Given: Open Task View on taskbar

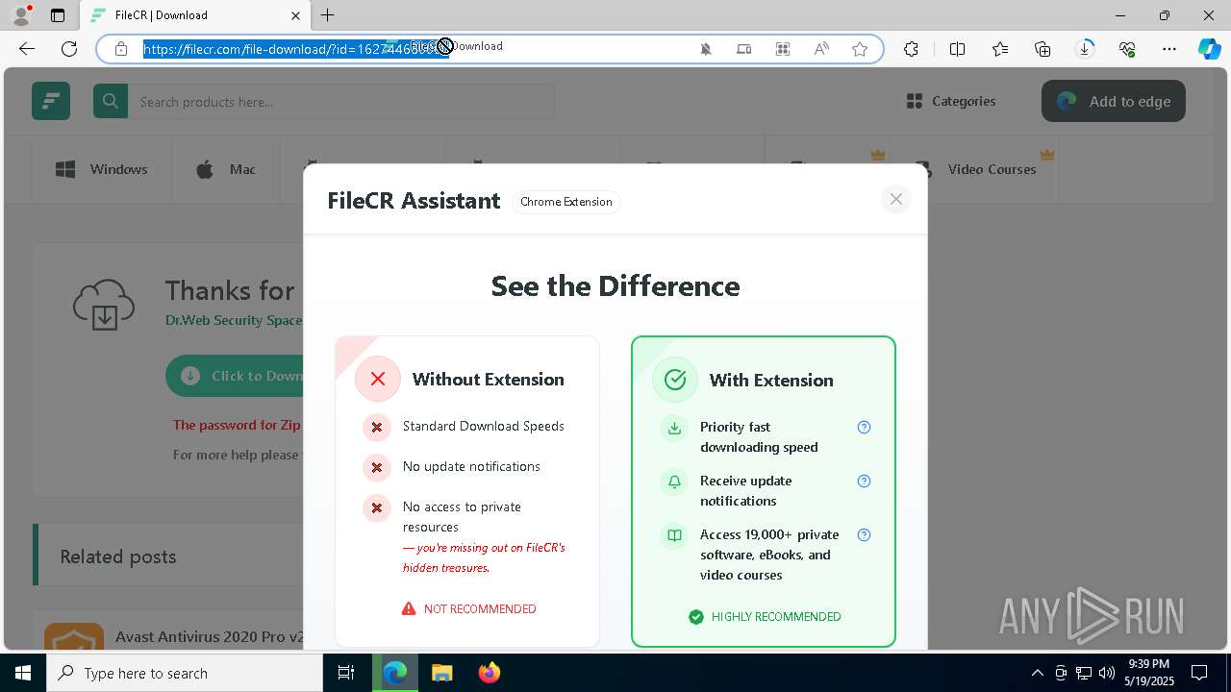Looking at the screenshot, I should [346, 673].
